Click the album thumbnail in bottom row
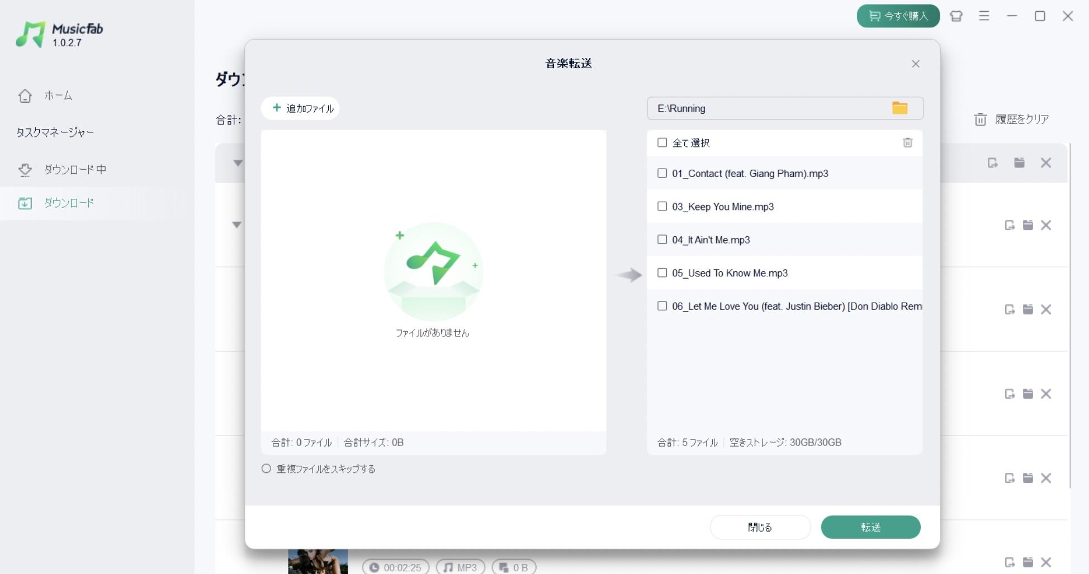 click(318, 562)
